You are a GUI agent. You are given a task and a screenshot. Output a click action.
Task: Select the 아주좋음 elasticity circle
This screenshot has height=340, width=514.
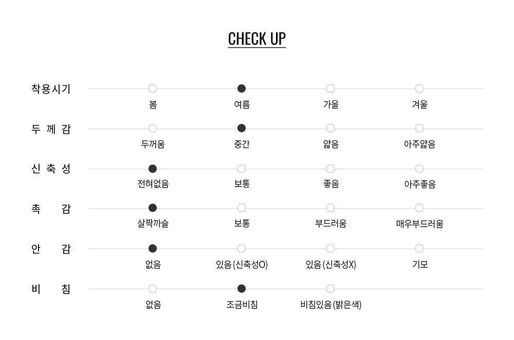coord(419,169)
